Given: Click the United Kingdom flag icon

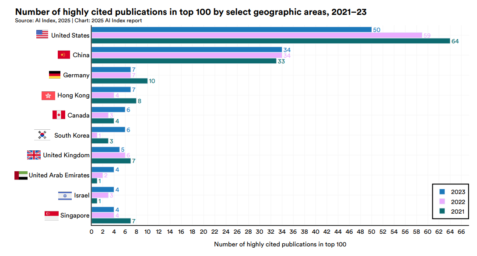Looking at the screenshot, I should click(34, 155).
